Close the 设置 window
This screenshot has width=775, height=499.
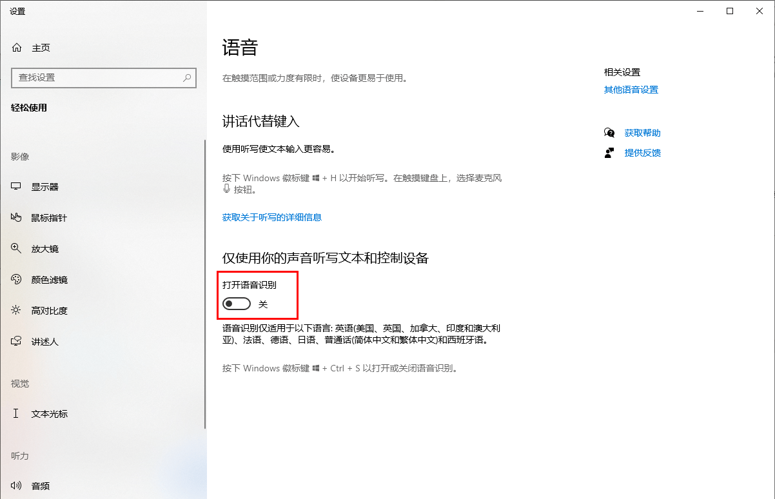(x=760, y=11)
